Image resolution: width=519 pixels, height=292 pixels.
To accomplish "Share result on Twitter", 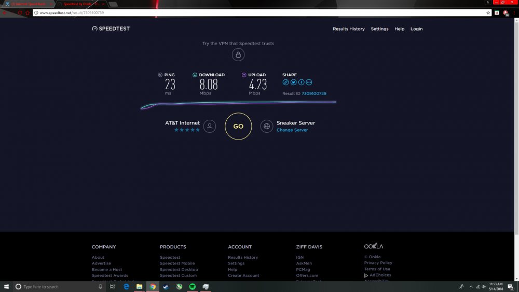I will 293,82.
